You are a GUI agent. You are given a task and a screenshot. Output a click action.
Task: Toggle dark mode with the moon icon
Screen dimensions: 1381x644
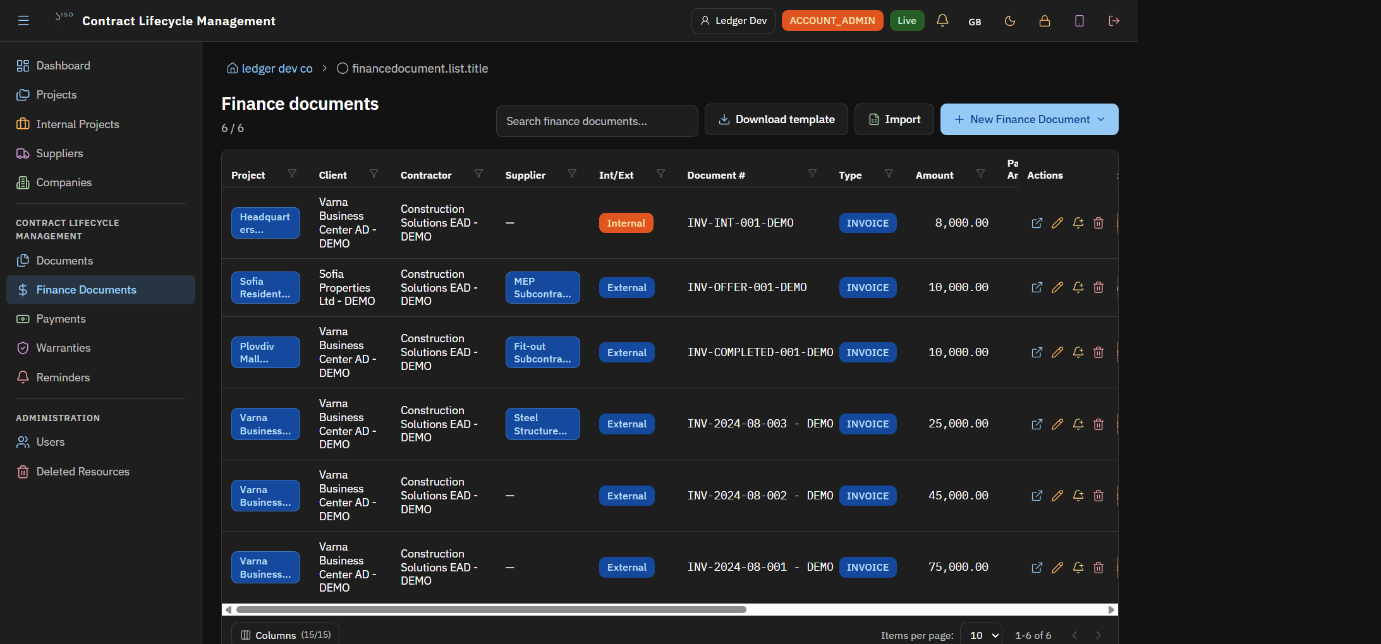coord(1010,21)
